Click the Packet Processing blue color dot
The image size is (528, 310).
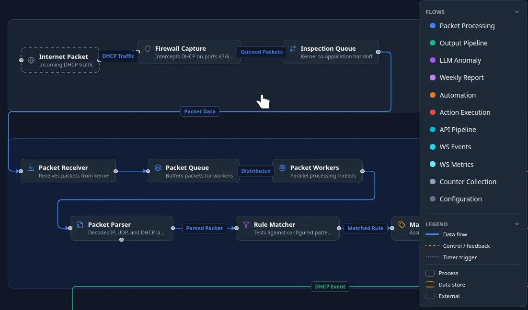(x=433, y=26)
